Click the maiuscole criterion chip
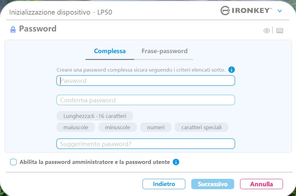The image size is (296, 196). click(x=76, y=127)
